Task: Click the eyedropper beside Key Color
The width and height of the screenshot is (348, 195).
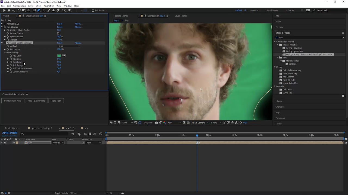Action: pos(64,56)
